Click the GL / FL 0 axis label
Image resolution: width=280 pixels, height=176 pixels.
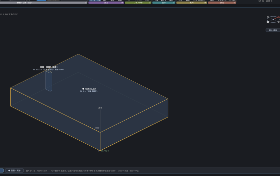pos(105,151)
